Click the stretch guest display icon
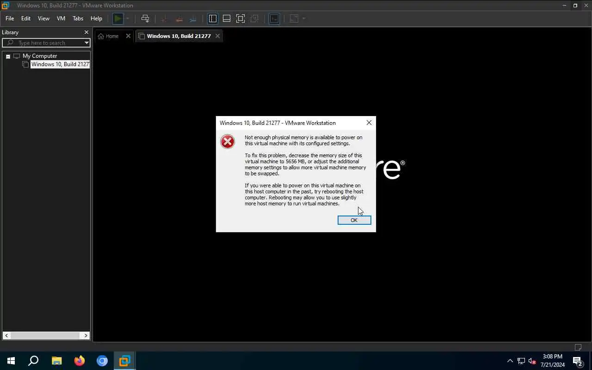The image size is (592, 370). pos(294,18)
